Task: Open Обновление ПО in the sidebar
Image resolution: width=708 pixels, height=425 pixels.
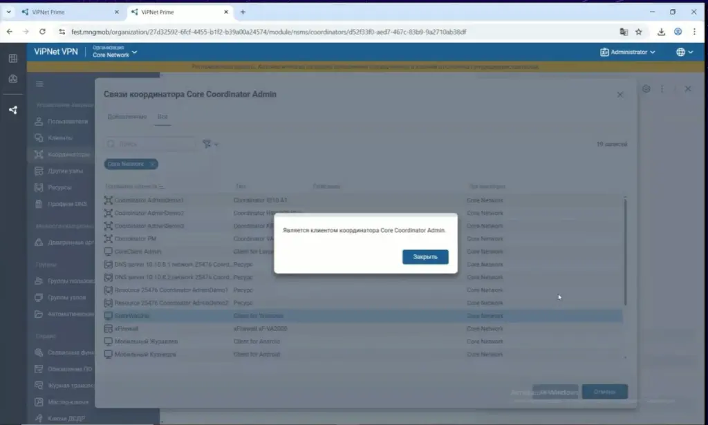Action: 63,369
